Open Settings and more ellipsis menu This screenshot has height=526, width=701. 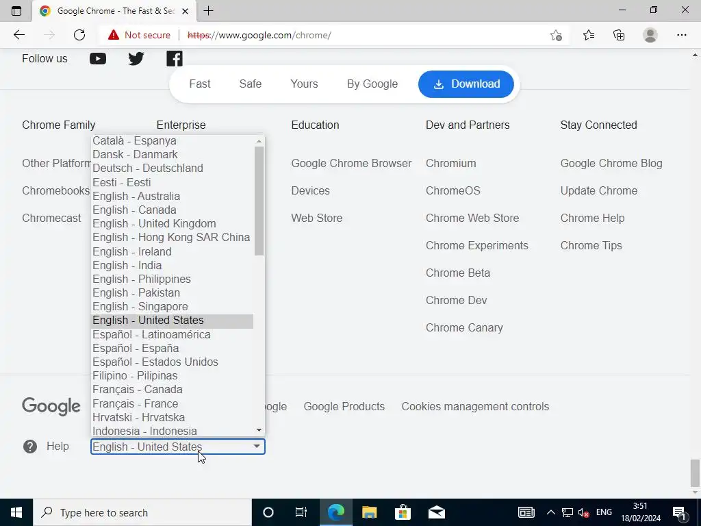click(x=681, y=35)
